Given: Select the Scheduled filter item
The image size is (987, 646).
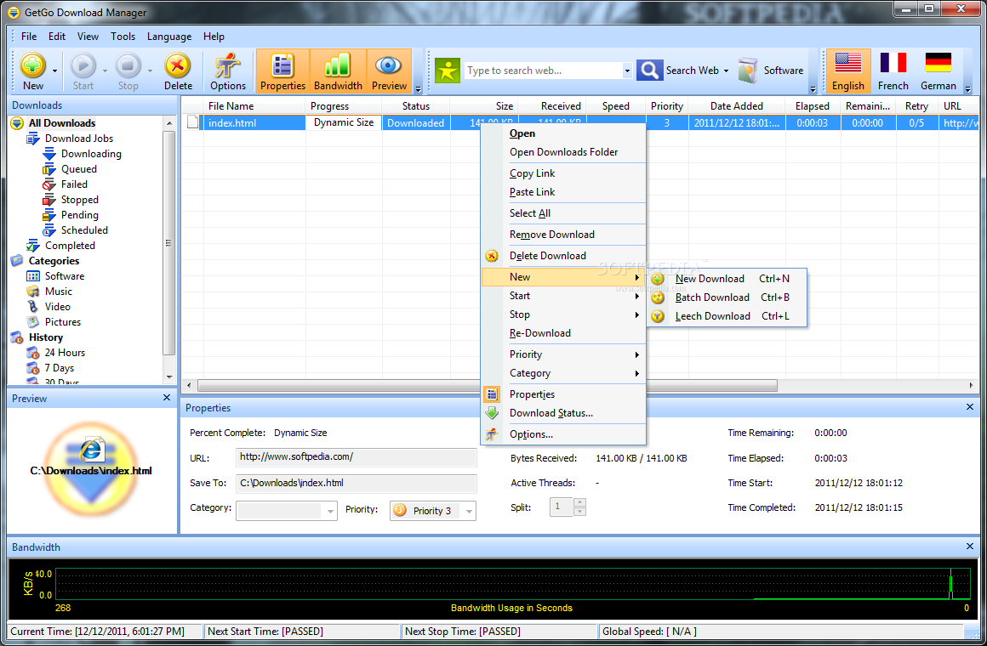Looking at the screenshot, I should coord(84,230).
